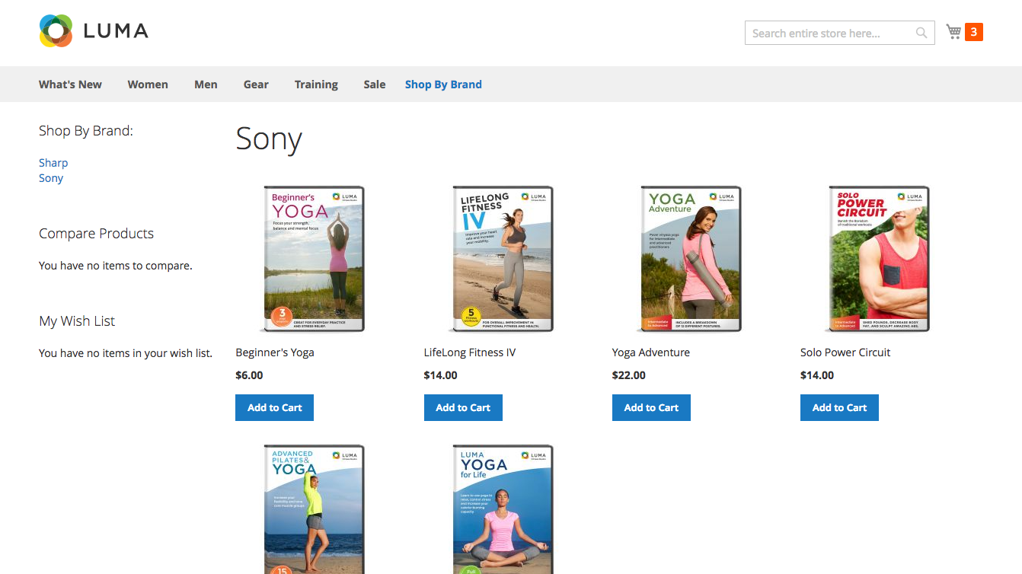Viewport: 1022px width, 574px height.
Task: Open Solo Power Circuit product image
Action: tap(877, 259)
